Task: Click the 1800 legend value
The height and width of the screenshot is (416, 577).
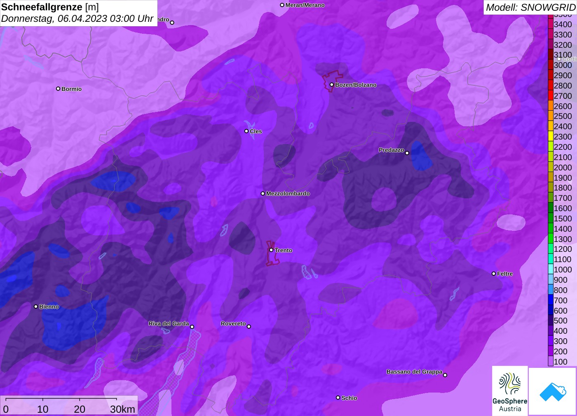Action: click(563, 188)
